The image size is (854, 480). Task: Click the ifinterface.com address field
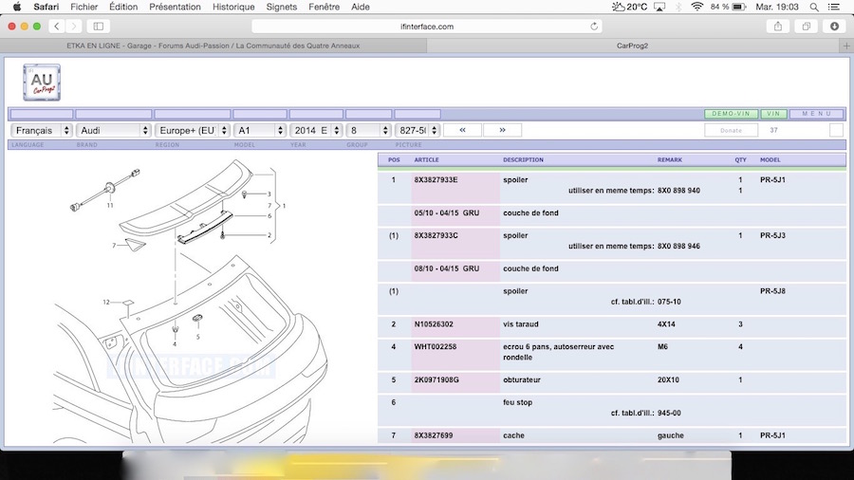[427, 27]
